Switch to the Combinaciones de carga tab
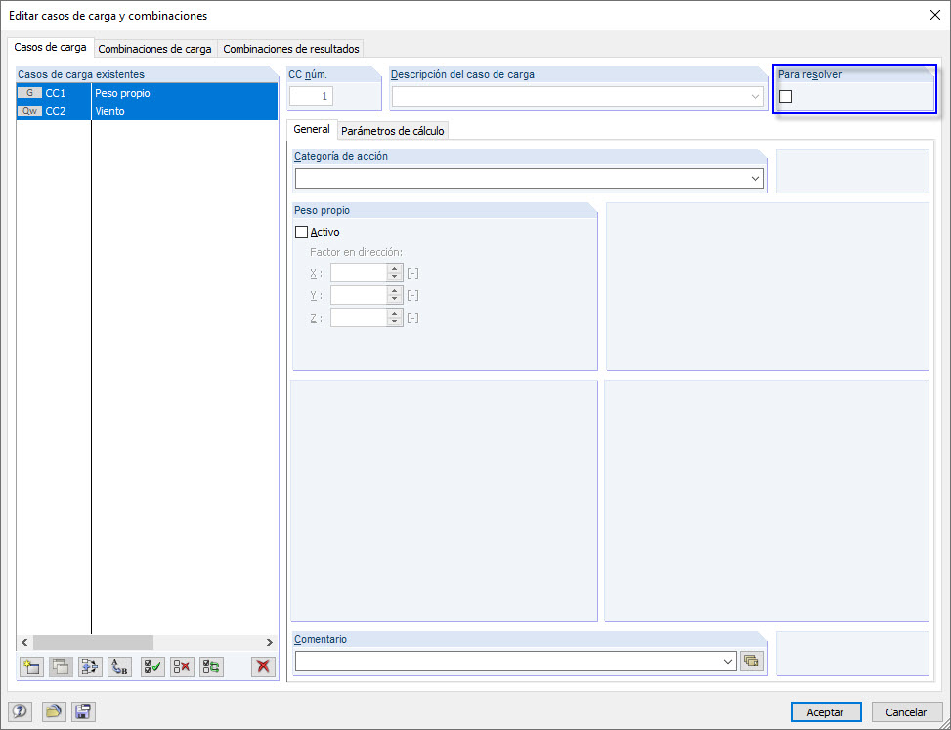This screenshot has height=730, width=951. coord(154,48)
